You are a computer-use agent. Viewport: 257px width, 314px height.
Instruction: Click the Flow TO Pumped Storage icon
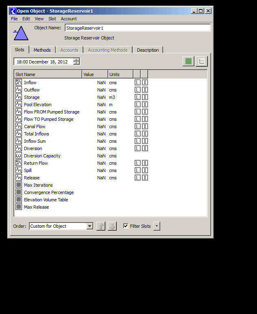pyautogui.click(x=19, y=119)
